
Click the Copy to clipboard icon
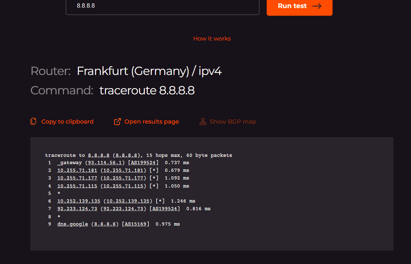[33, 121]
